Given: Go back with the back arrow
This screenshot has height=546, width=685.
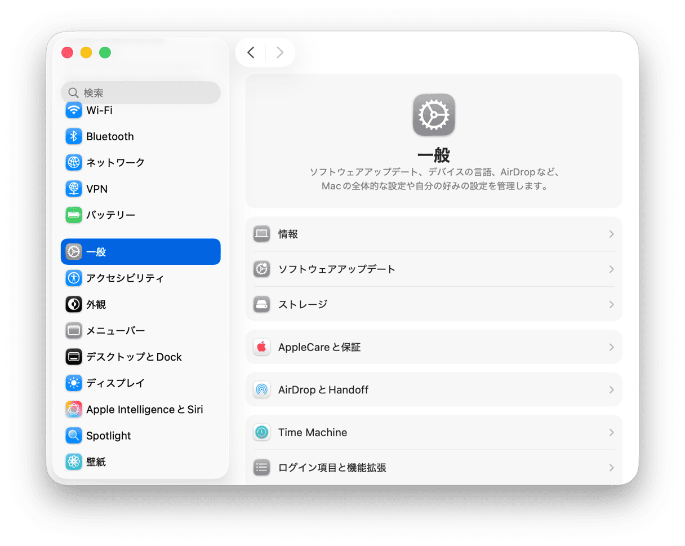Looking at the screenshot, I should point(251,53).
